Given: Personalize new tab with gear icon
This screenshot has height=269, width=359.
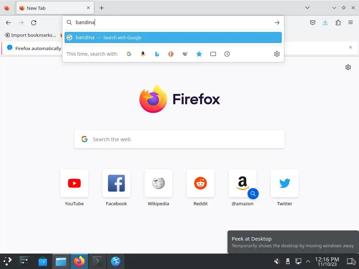Looking at the screenshot, I should tap(348, 67).
